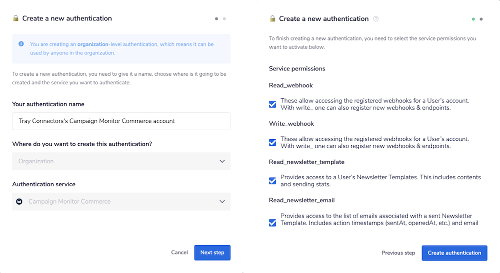
Task: Uncheck the Read_webhook permission checkbox
Action: click(272, 104)
